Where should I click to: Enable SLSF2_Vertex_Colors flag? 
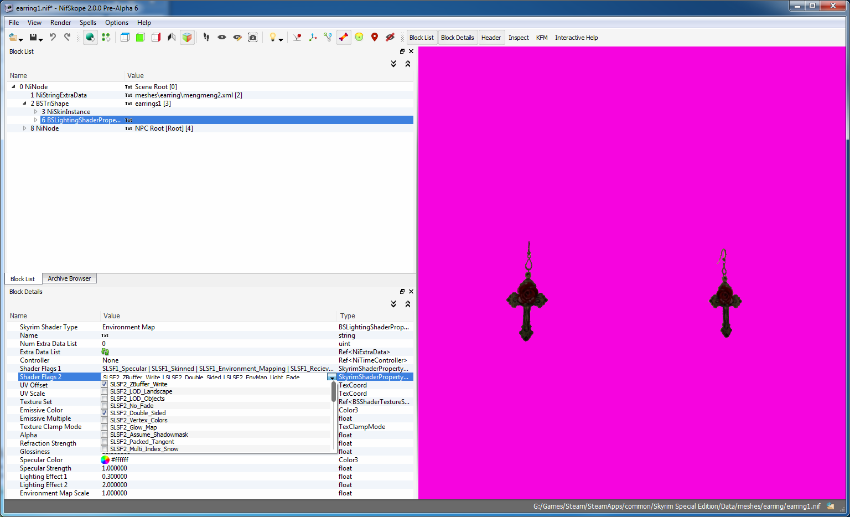pos(105,420)
